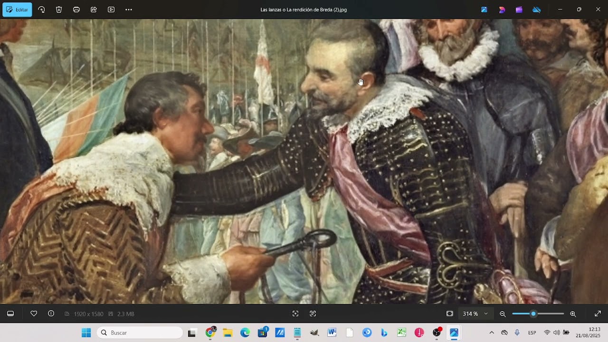Click the 1920 x 1580 dimensions text

pos(88,314)
